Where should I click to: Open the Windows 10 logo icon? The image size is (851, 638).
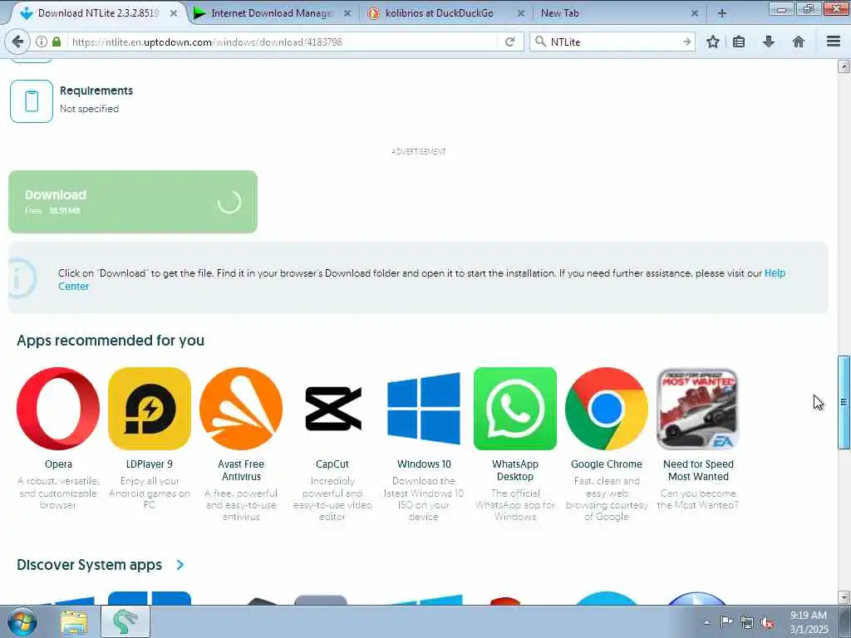point(423,409)
